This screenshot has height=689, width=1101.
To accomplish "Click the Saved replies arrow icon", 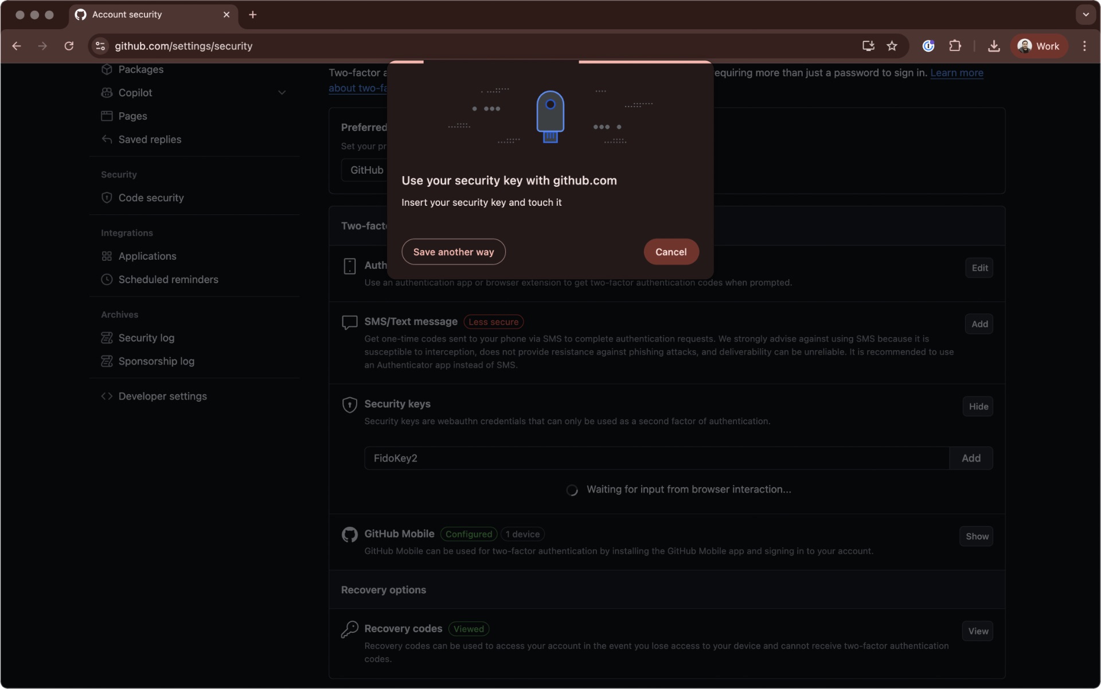I will pos(107,139).
